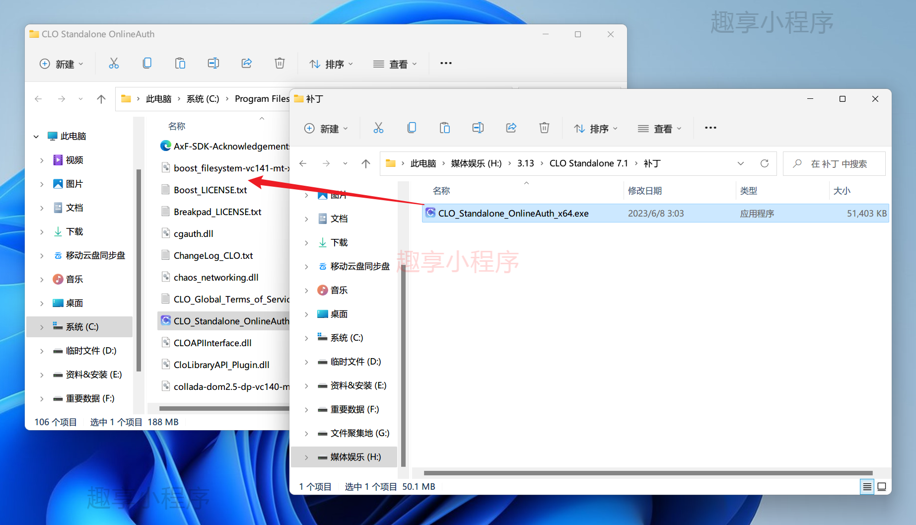Open 排序 dropdown in CLO OnlineAuth window
This screenshot has height=525, width=916.
(331, 64)
